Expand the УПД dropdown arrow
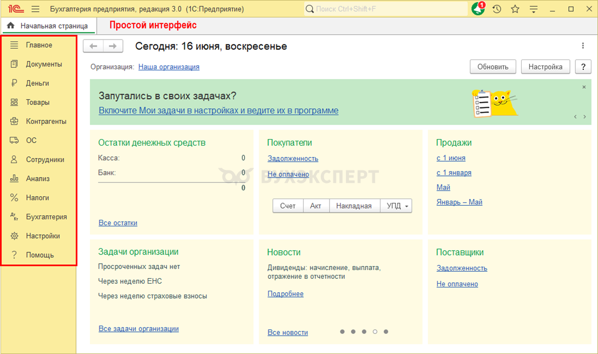598x354 pixels. 406,206
